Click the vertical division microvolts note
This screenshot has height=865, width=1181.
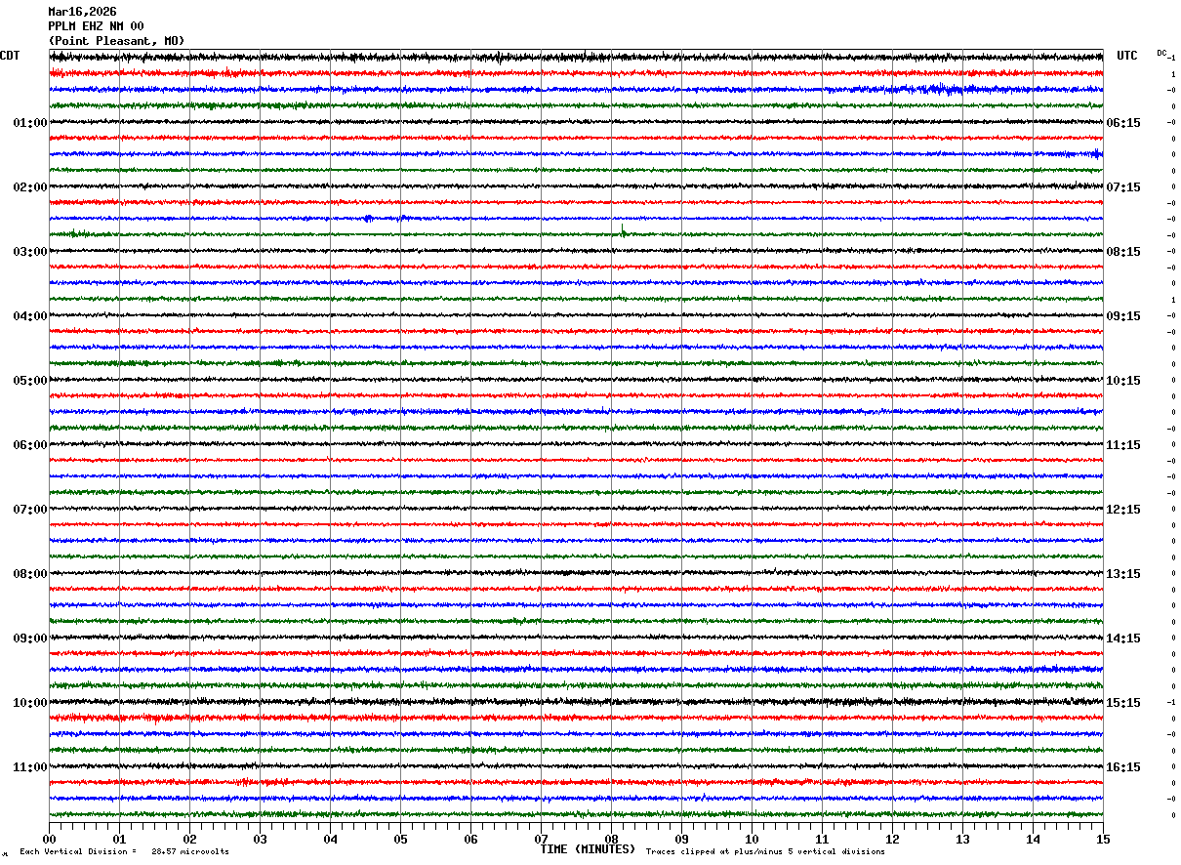click(124, 851)
